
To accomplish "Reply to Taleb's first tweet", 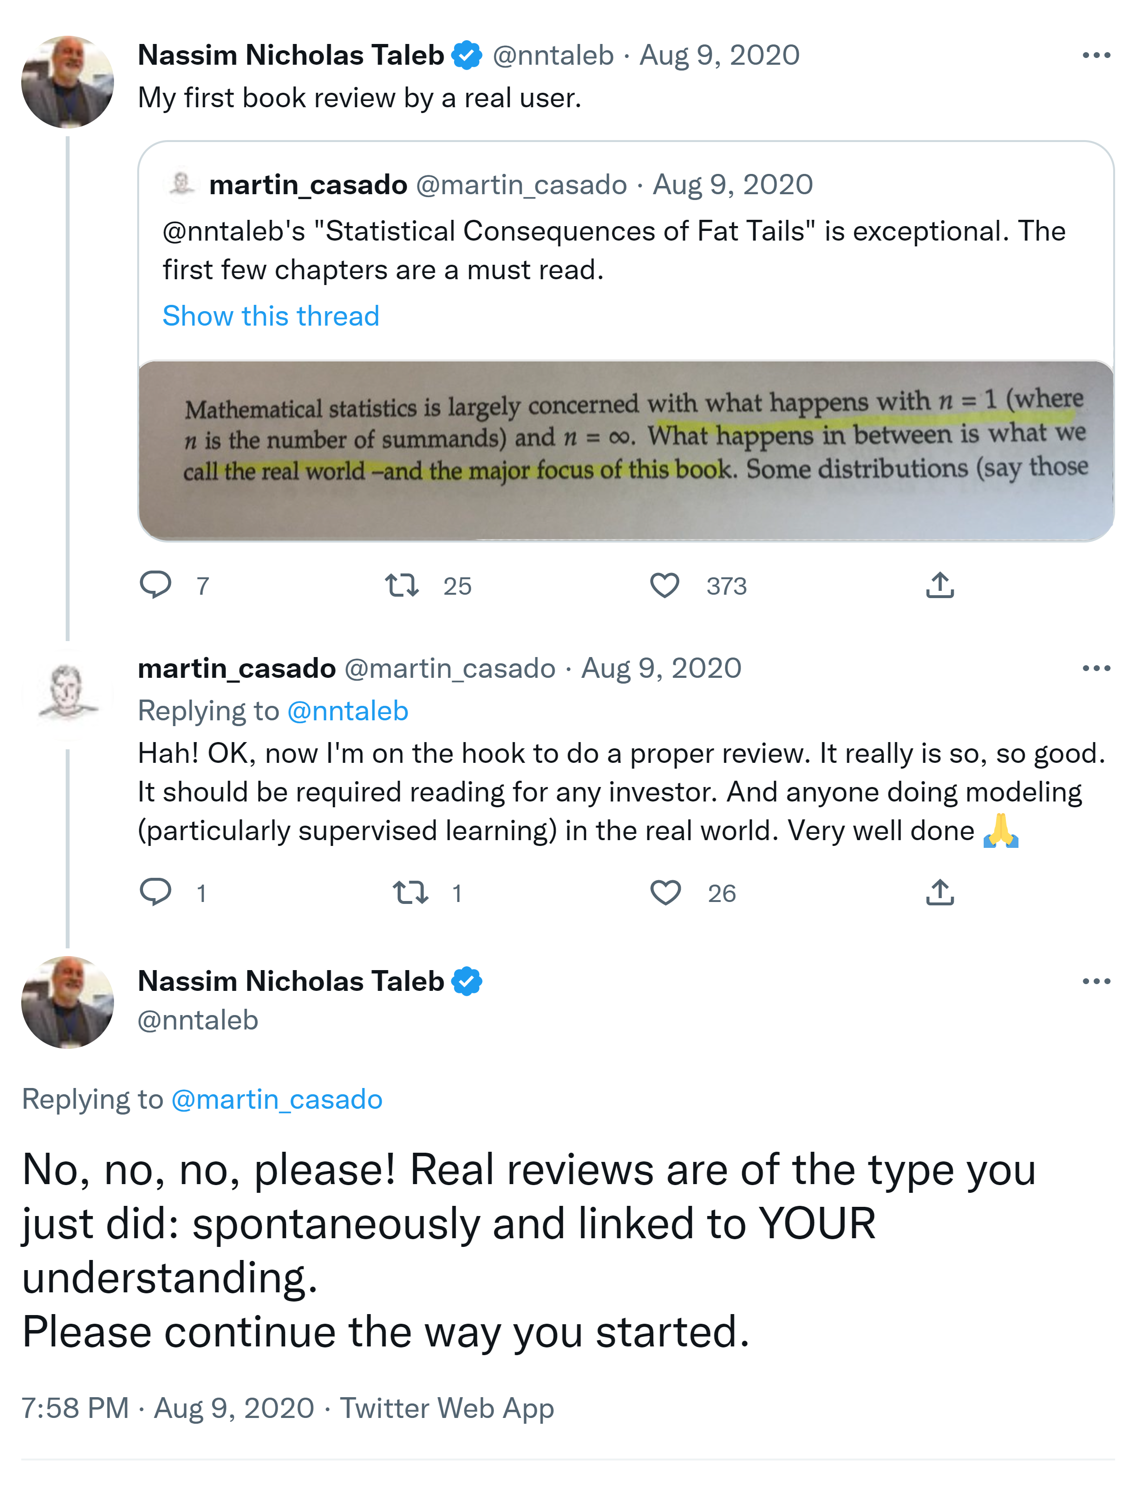I will click(156, 585).
